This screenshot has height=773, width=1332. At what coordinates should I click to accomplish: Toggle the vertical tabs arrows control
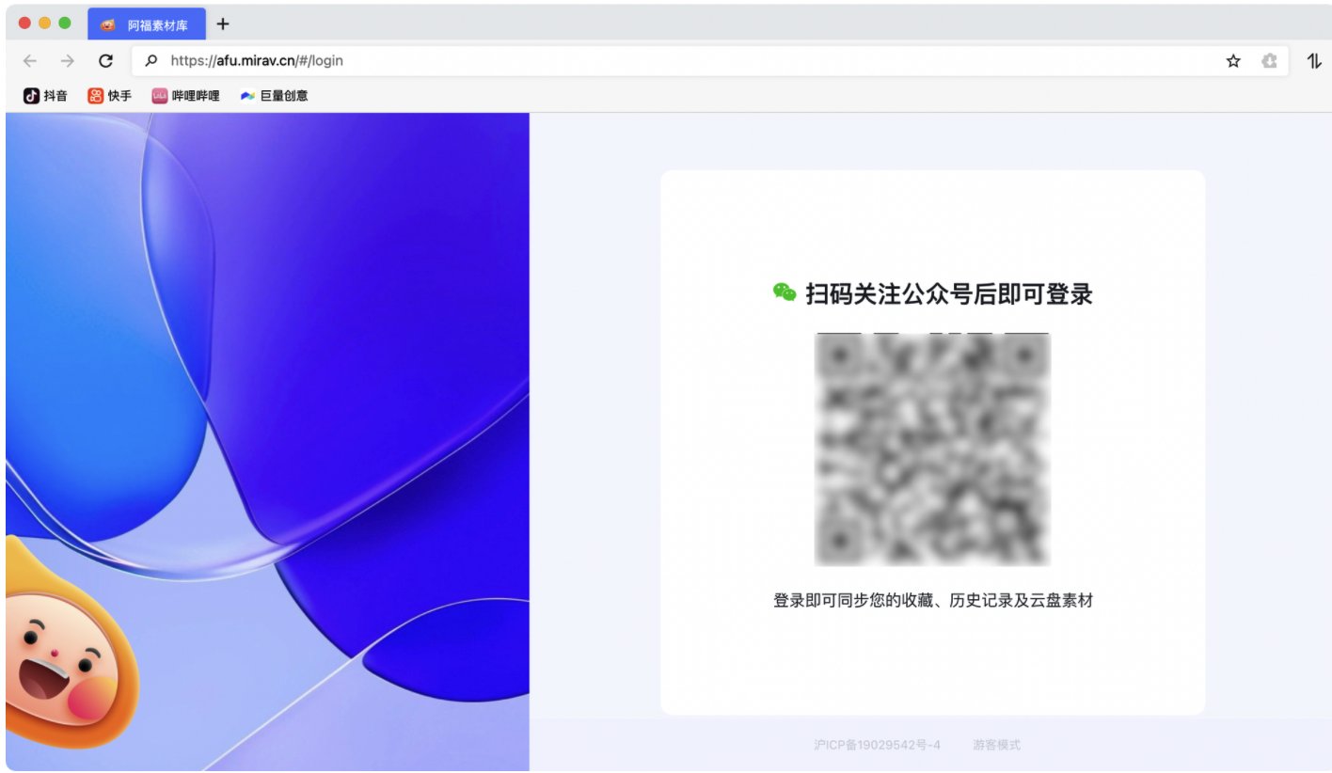[x=1314, y=60]
